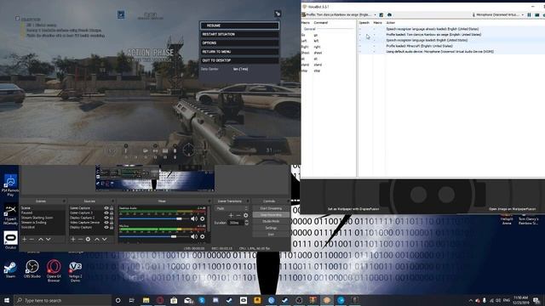This screenshot has height=306, width=545.
Task: Select Return to Menu in game menu
Action: 239,52
